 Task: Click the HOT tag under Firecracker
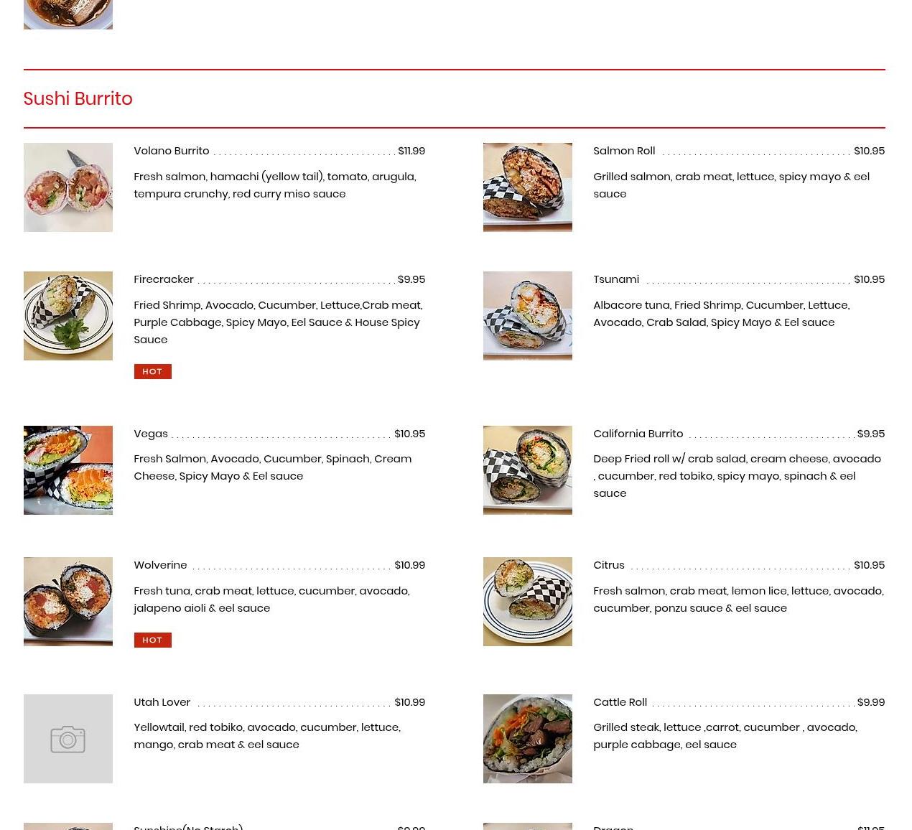pos(152,371)
